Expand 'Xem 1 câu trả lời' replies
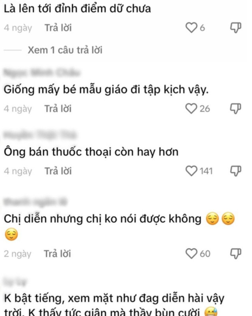 (65, 50)
